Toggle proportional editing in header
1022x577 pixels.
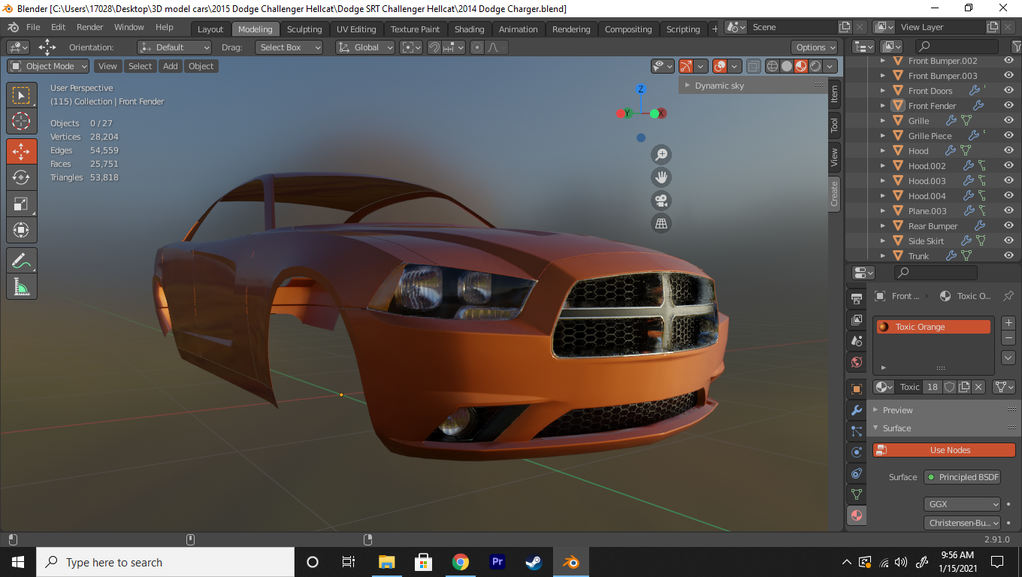(x=477, y=47)
